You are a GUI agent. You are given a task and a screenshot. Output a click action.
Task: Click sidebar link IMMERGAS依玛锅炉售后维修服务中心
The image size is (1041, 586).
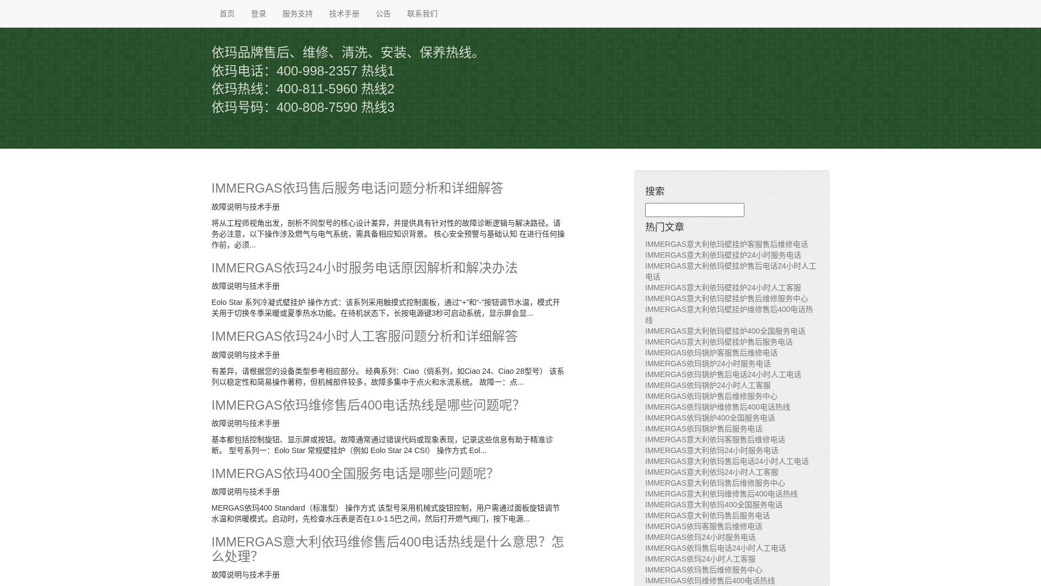coord(711,396)
